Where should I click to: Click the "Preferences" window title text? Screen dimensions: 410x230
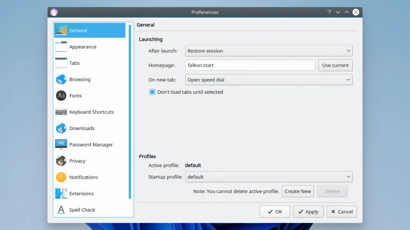click(x=205, y=12)
